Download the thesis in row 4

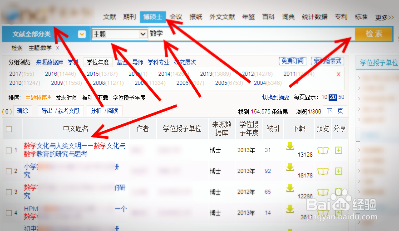(290, 209)
